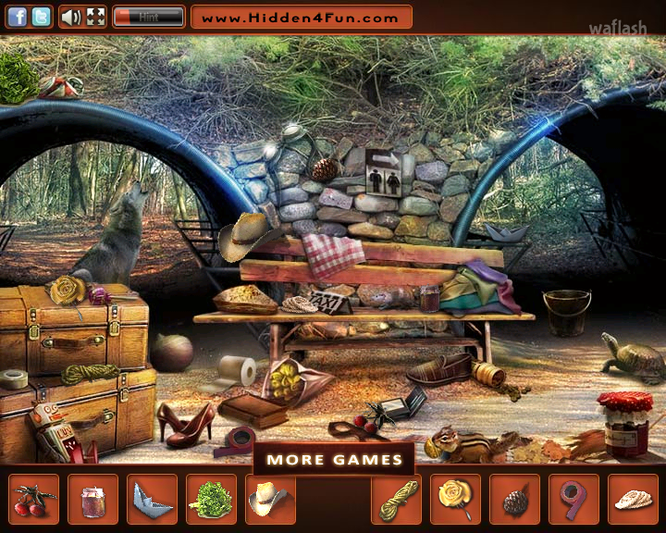Viewport: 666px width, 533px height.
Task: Click the bread slice on the bench
Action: click(x=245, y=300)
